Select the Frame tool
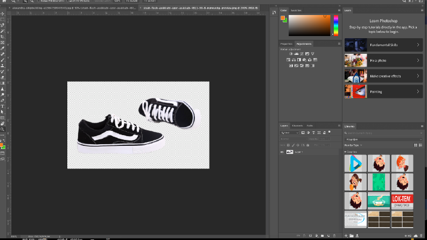427x240 pixels. [3, 43]
